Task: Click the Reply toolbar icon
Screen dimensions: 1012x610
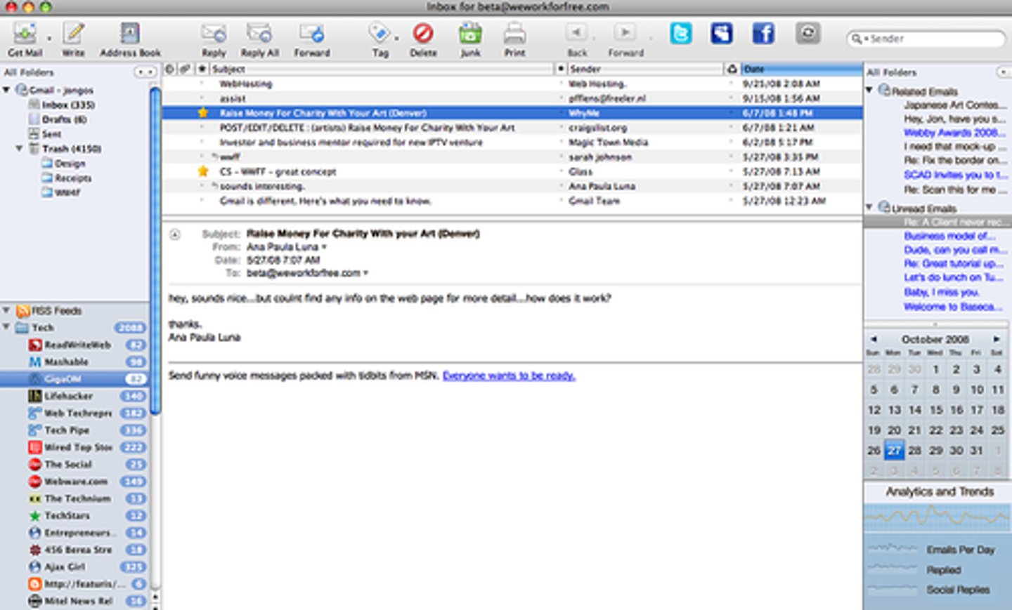Action: tap(214, 34)
